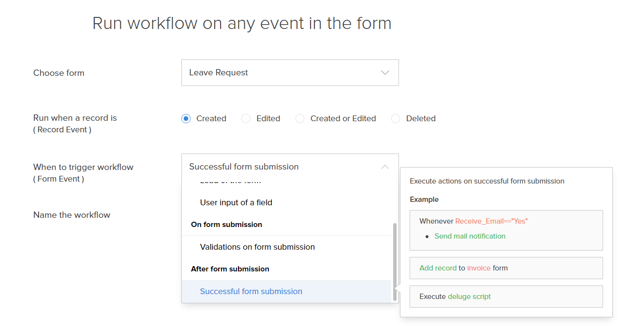Screen dimensions: 634x326
Task: Pick highlighted 'Successful form submission' list item
Action: pos(251,292)
